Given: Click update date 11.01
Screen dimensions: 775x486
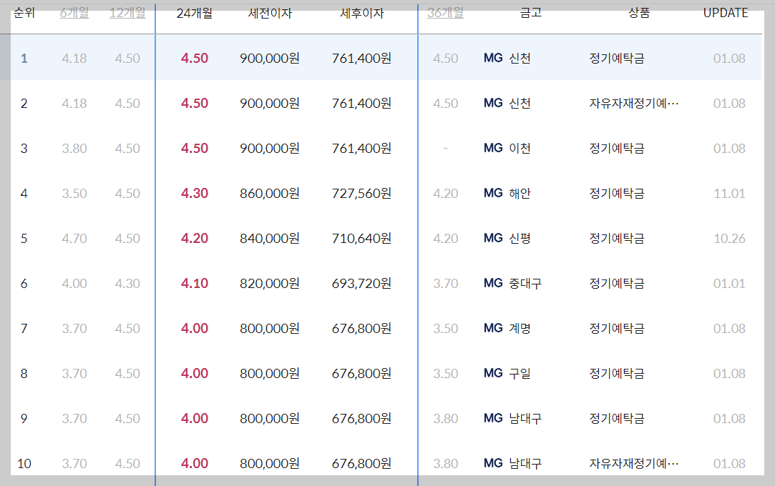Looking at the screenshot, I should (x=729, y=193).
